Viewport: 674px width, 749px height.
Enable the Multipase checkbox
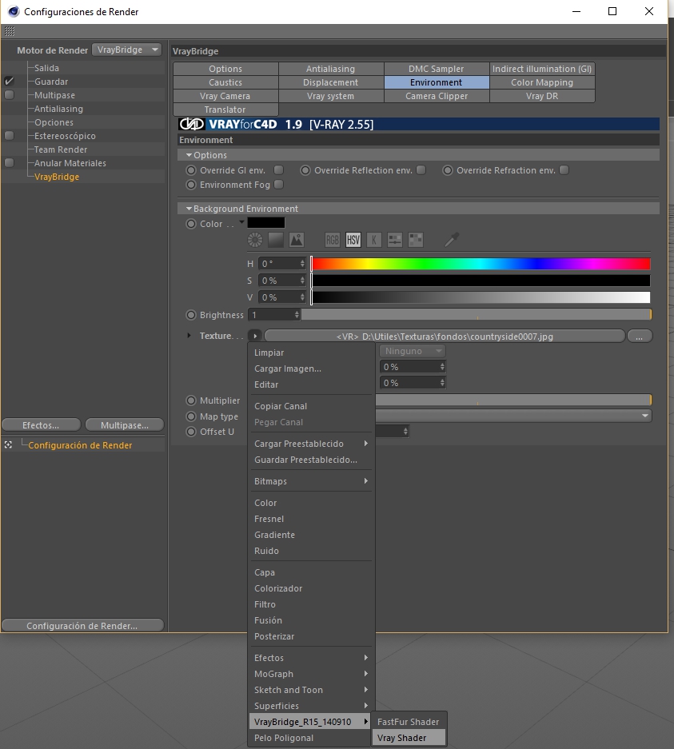9,94
